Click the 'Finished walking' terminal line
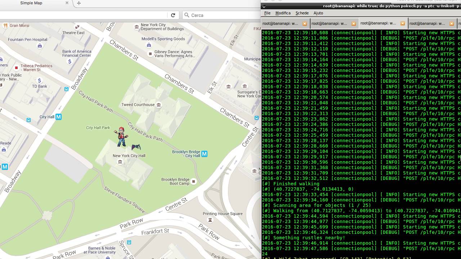461x259 pixels. (290, 184)
